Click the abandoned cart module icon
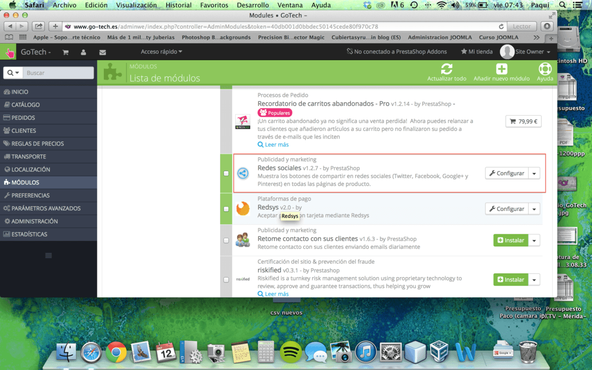Viewport: 592px width, 370px height. coord(243,122)
